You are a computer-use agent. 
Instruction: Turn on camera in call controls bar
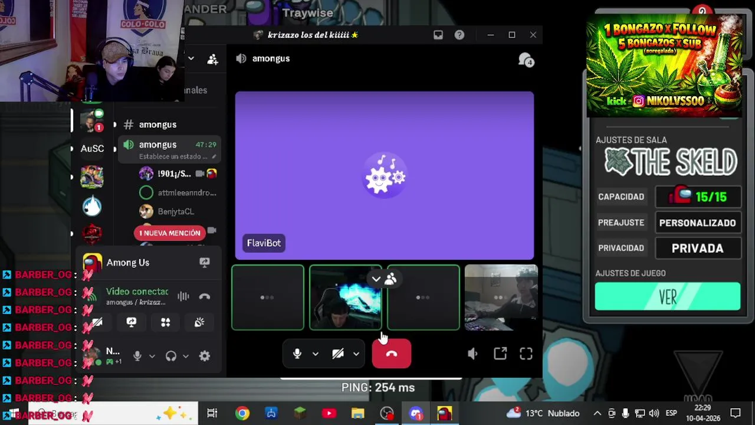[338, 354]
